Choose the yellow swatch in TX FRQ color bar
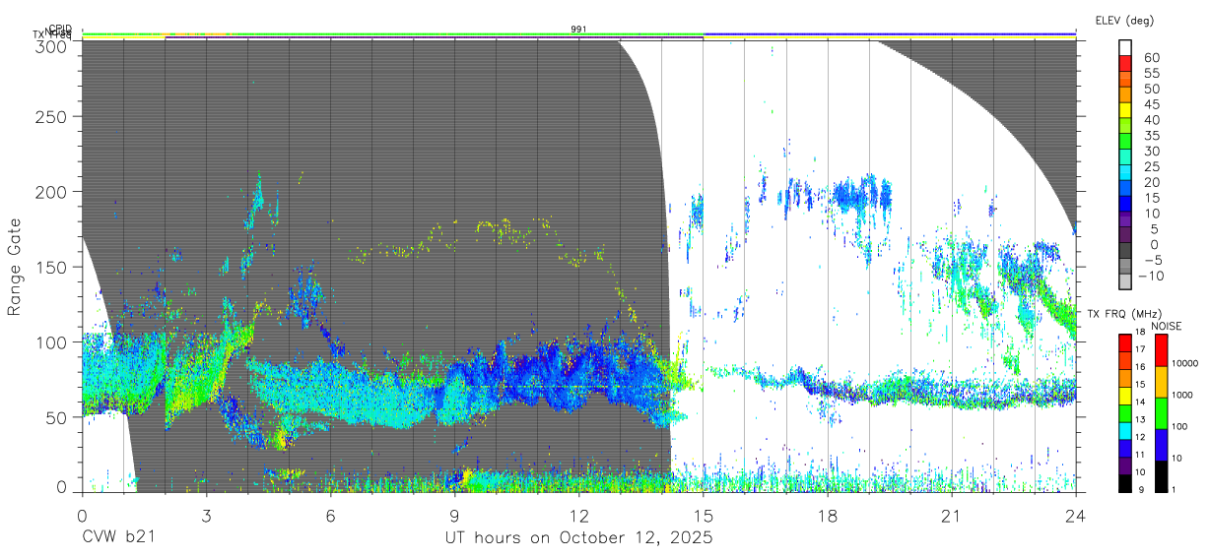The width and height of the screenshot is (1210, 558). click(x=1125, y=397)
